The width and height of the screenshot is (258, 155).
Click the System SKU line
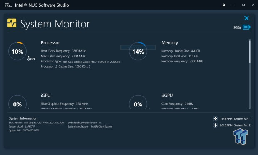(24, 130)
